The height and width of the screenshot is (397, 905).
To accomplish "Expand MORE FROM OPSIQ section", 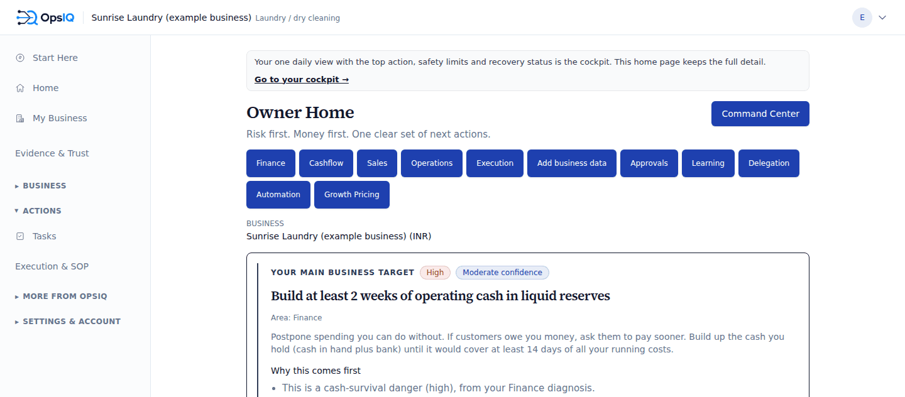I will tap(62, 296).
